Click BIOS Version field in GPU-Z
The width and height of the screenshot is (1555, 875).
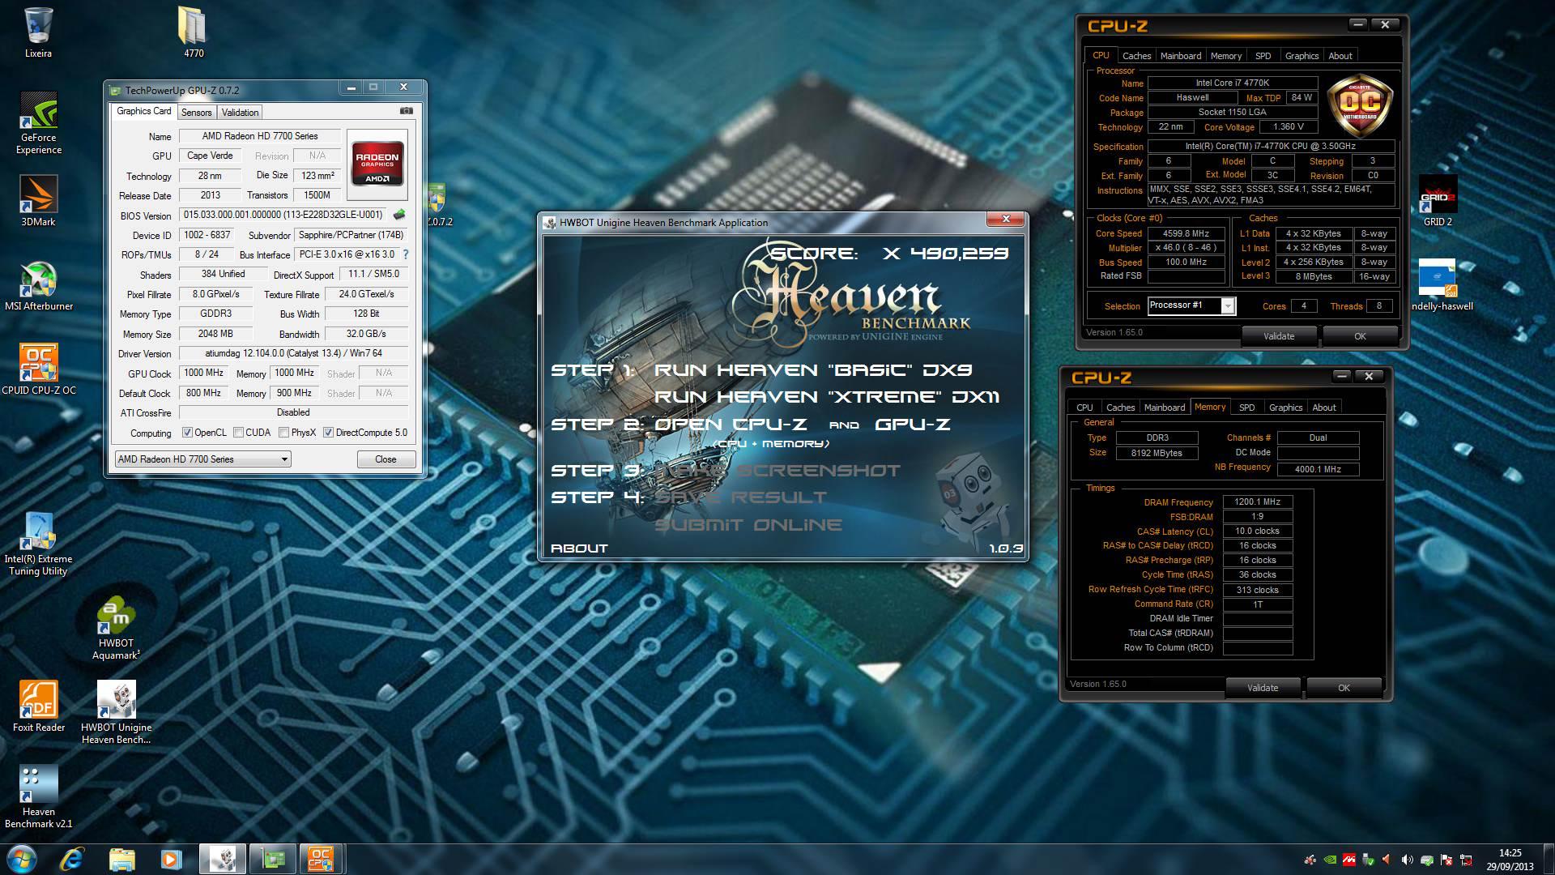(x=283, y=215)
